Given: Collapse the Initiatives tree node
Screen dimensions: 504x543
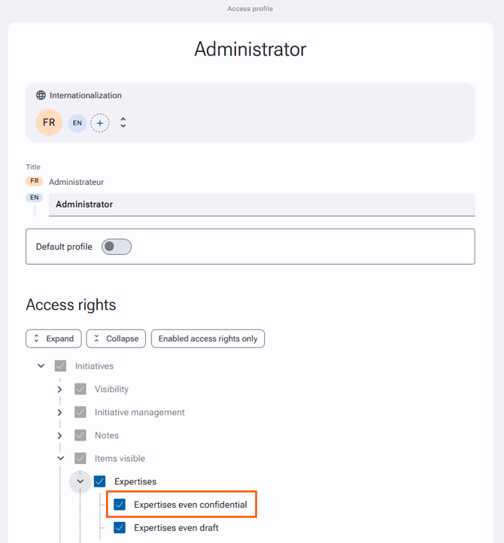Looking at the screenshot, I should [x=41, y=366].
